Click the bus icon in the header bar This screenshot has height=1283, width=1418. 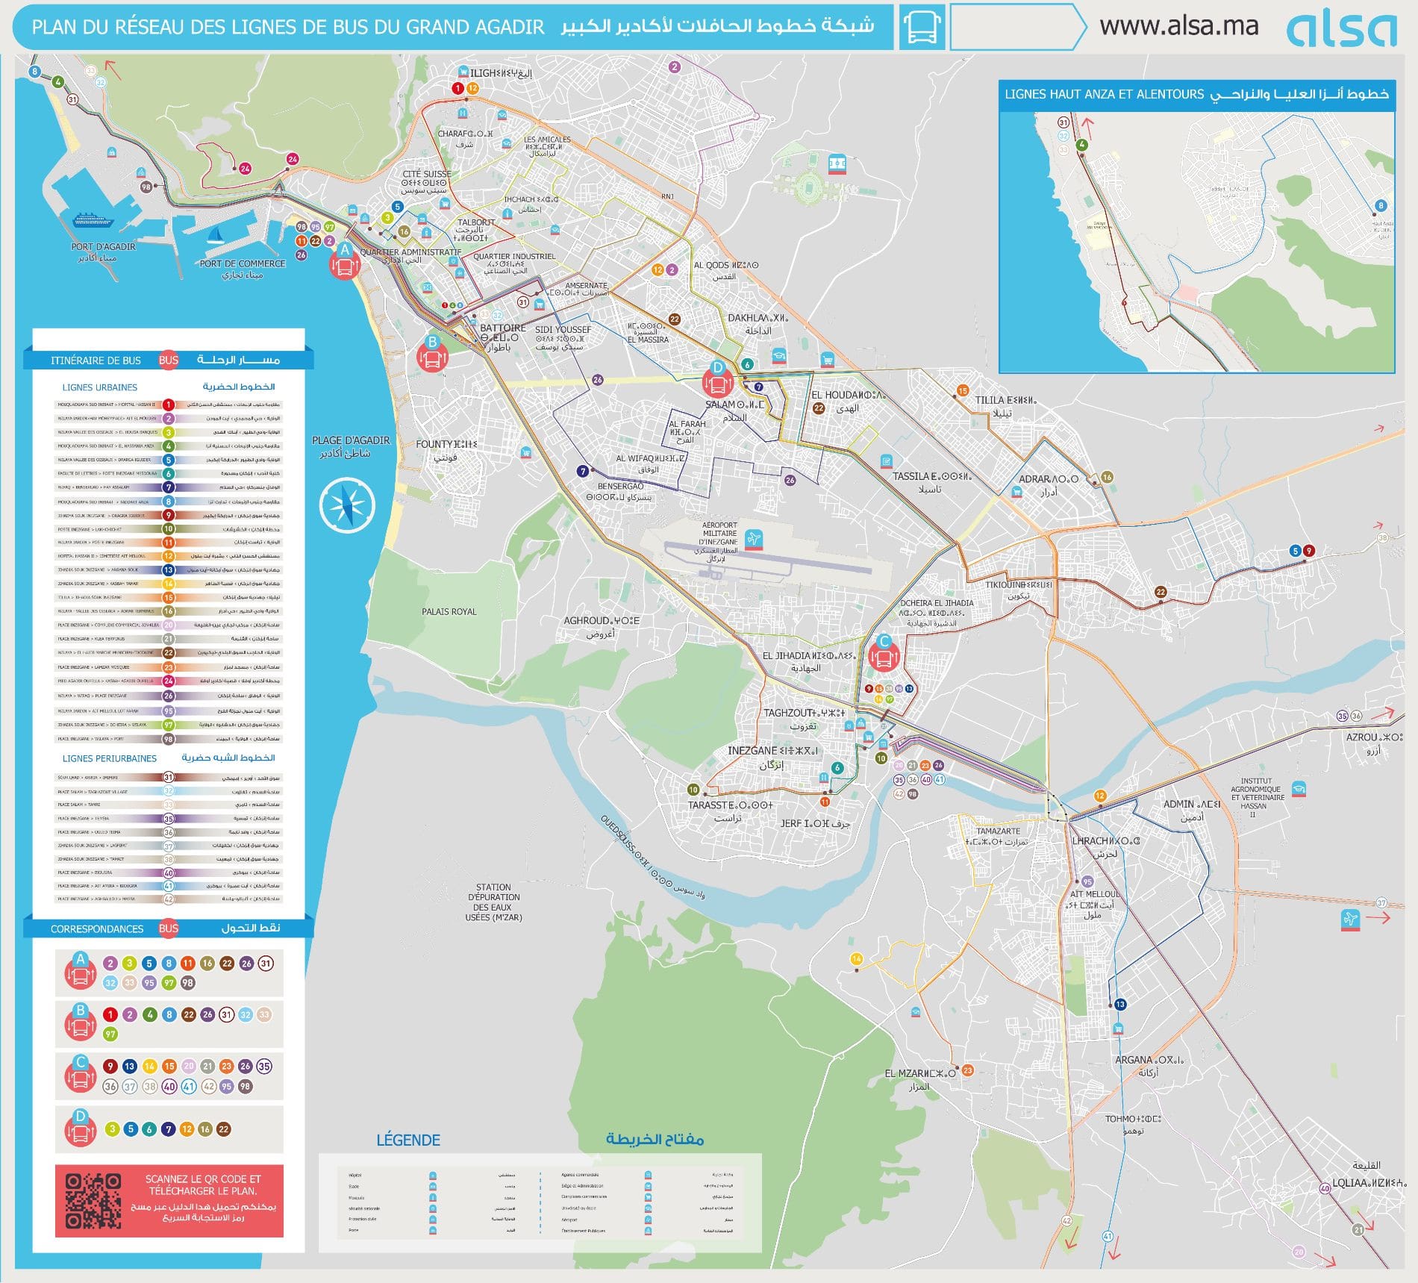coord(922,28)
